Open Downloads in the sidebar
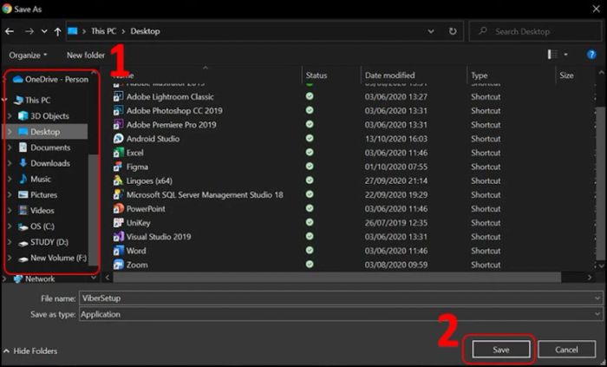Image resolution: width=607 pixels, height=367 pixels. point(44,163)
